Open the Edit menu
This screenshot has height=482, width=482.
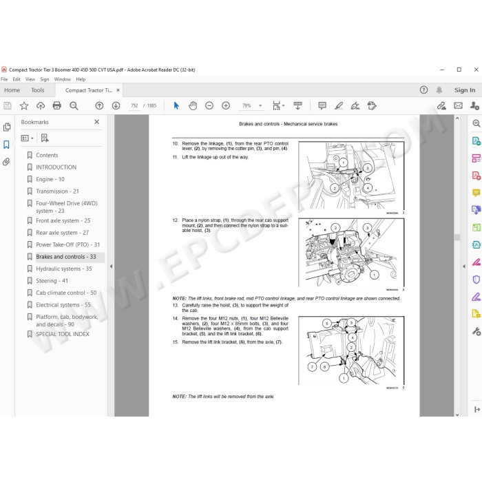click(17, 79)
